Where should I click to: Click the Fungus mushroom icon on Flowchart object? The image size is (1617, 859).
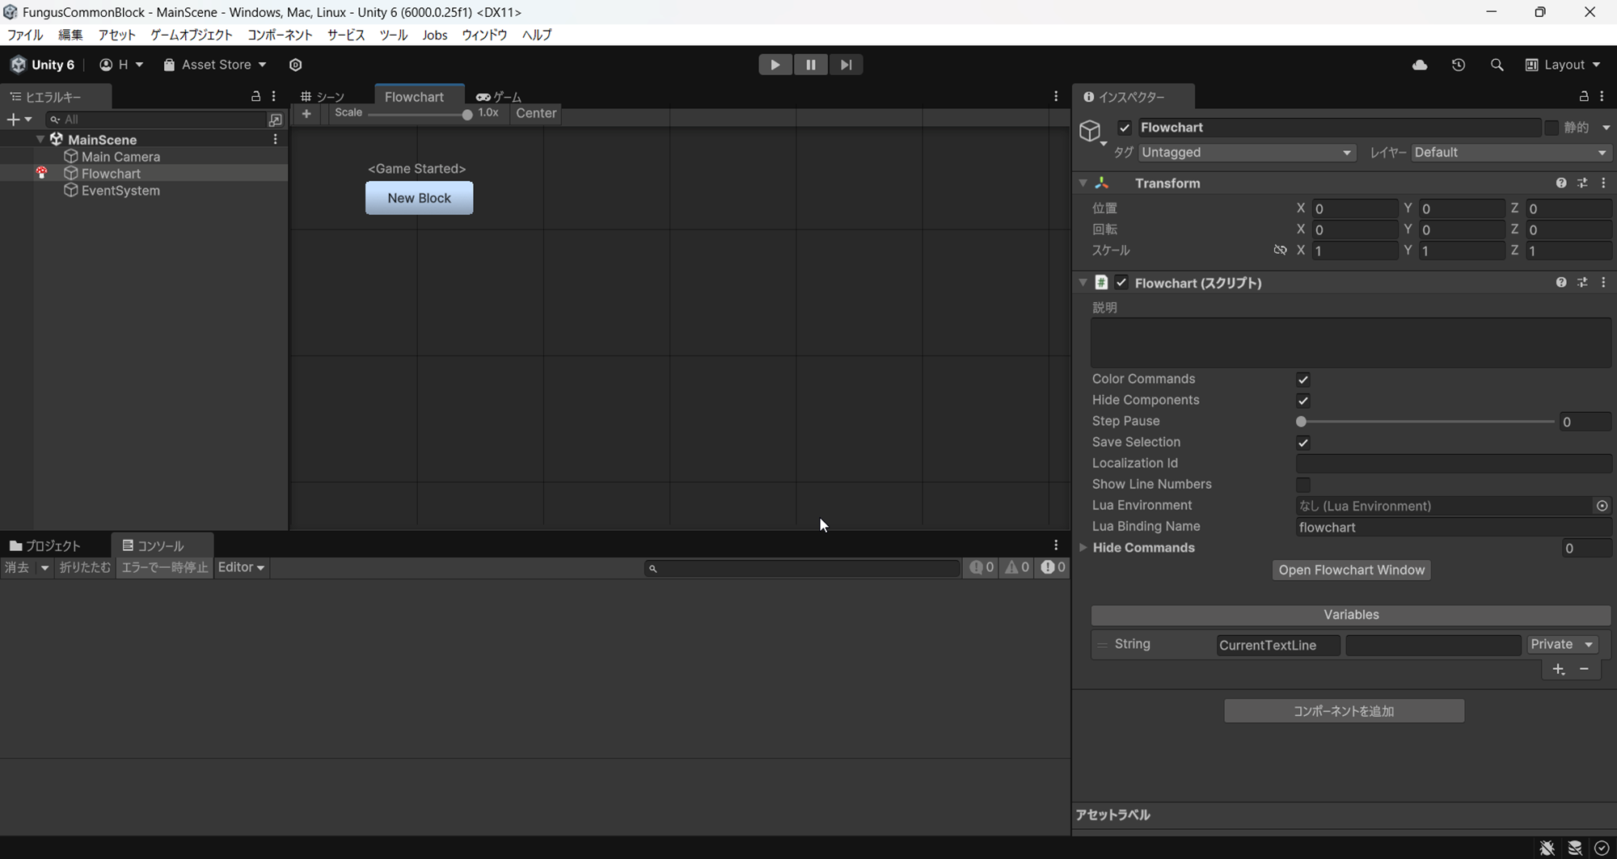[41, 172]
